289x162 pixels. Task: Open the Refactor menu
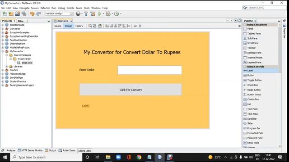pyautogui.click(x=45, y=8)
